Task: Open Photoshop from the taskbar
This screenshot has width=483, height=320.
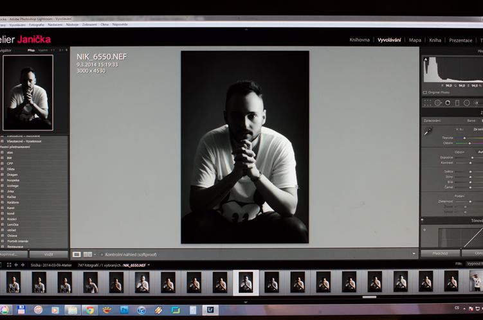Action: pos(124,310)
